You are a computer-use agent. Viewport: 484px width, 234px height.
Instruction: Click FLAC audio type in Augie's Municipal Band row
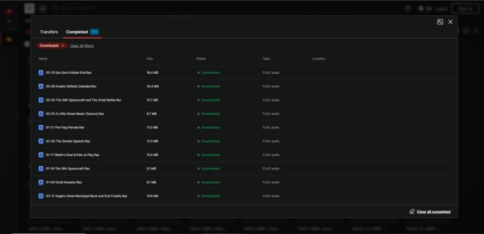(x=271, y=196)
